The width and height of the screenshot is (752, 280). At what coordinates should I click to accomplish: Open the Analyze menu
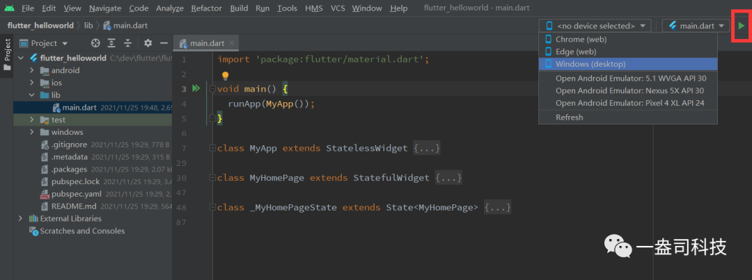pyautogui.click(x=171, y=8)
